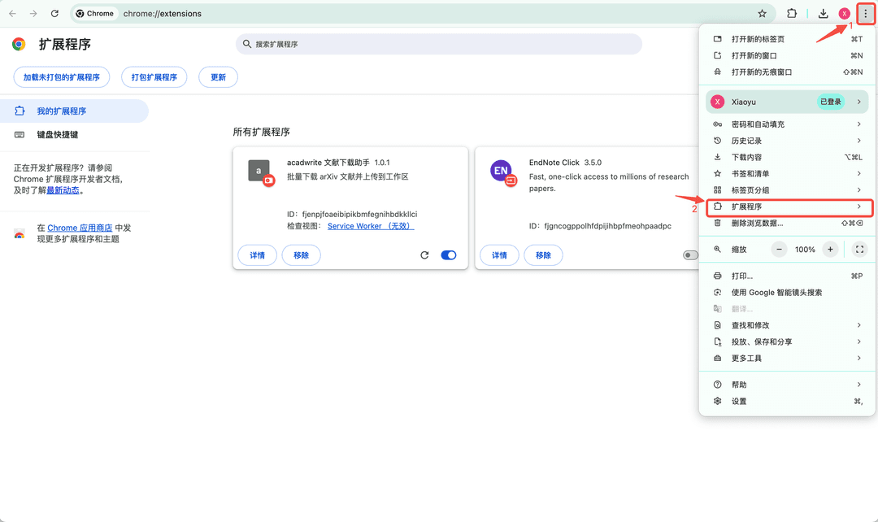Image resolution: width=878 pixels, height=522 pixels.
Task: Click the browser forward arrow
Action: [33, 14]
